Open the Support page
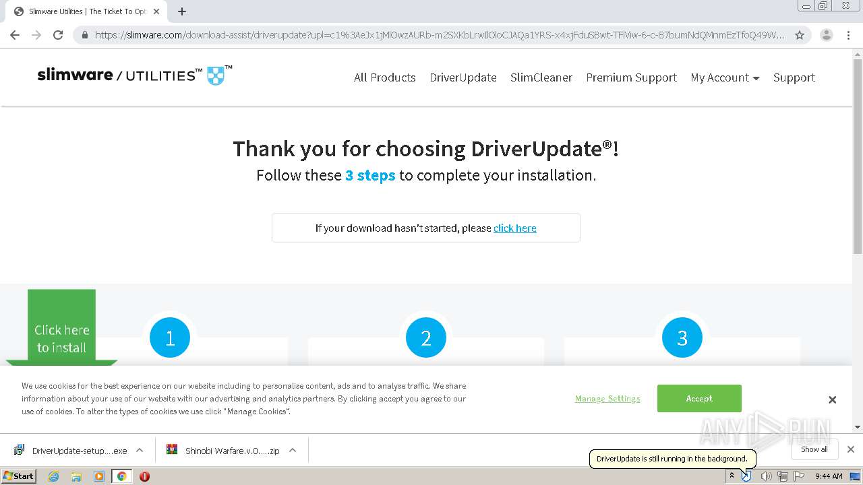The width and height of the screenshot is (863, 485). (x=794, y=77)
